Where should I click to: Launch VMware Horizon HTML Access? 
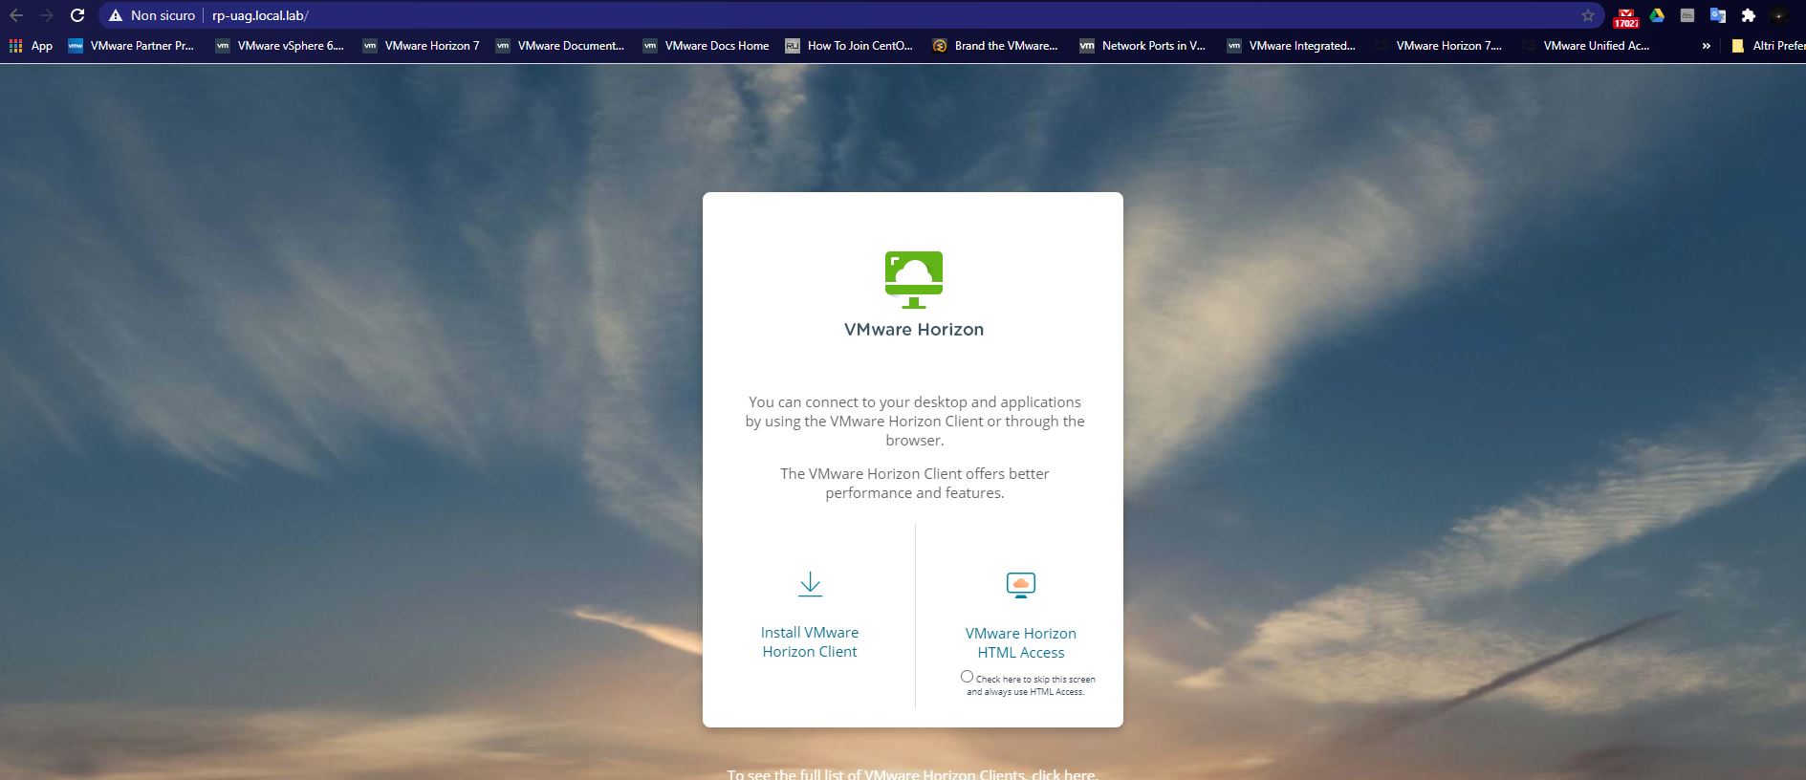click(1021, 643)
